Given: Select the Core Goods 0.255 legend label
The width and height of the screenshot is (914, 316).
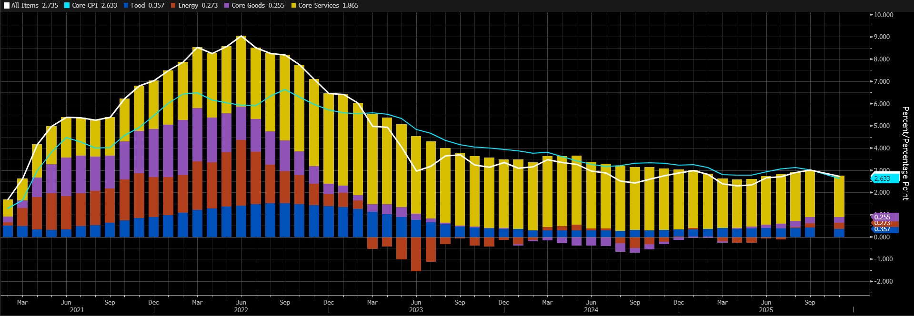Looking at the screenshot, I should 258,6.
